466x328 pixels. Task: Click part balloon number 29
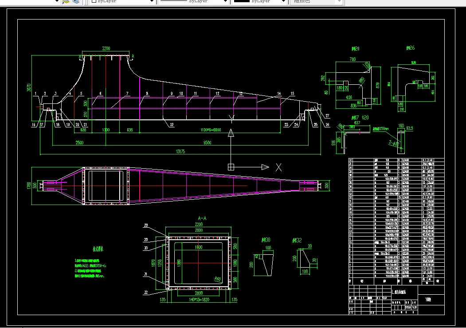coord(146,239)
